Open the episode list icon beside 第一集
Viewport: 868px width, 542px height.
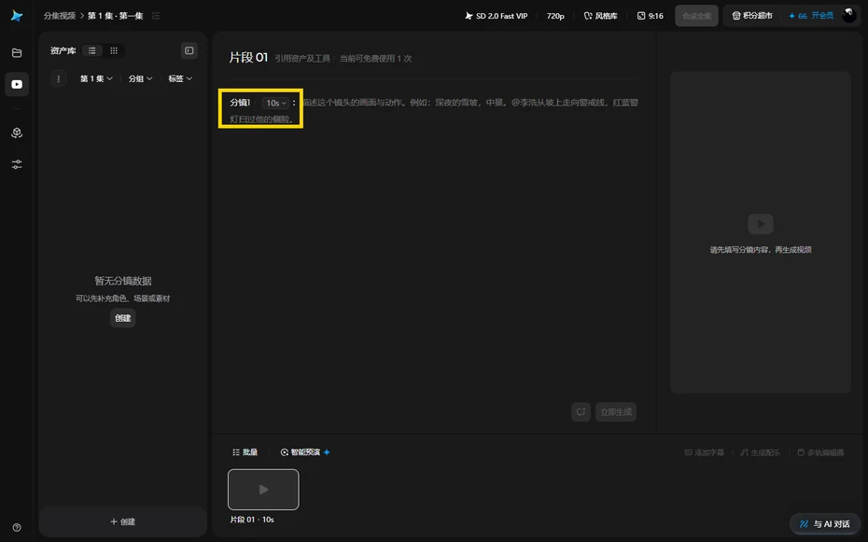click(156, 16)
